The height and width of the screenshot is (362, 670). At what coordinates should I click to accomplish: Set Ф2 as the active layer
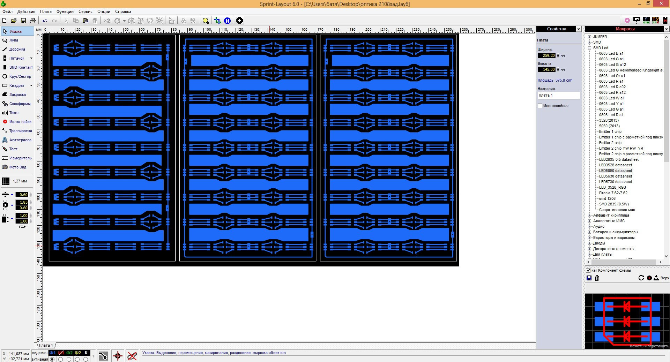pyautogui.click(x=69, y=359)
